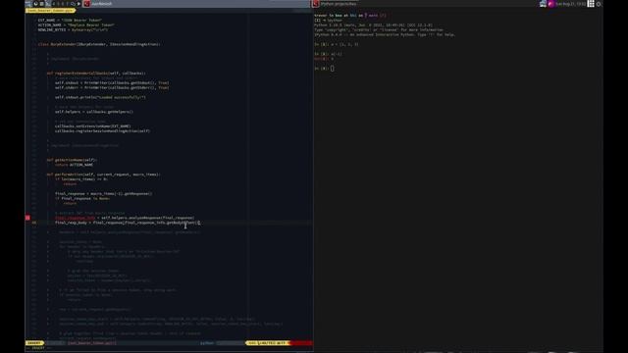Click the red error marker in editor gutter
This screenshot has width=628, height=353.
tap(27, 218)
